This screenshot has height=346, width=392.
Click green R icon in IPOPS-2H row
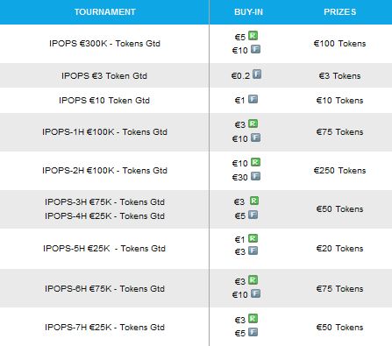click(x=255, y=162)
